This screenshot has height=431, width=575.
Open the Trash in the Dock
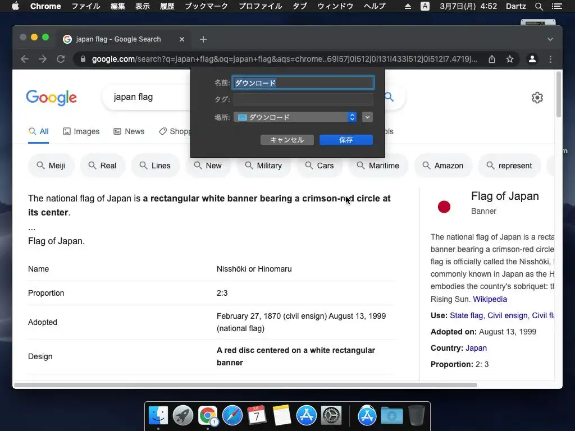tap(416, 416)
